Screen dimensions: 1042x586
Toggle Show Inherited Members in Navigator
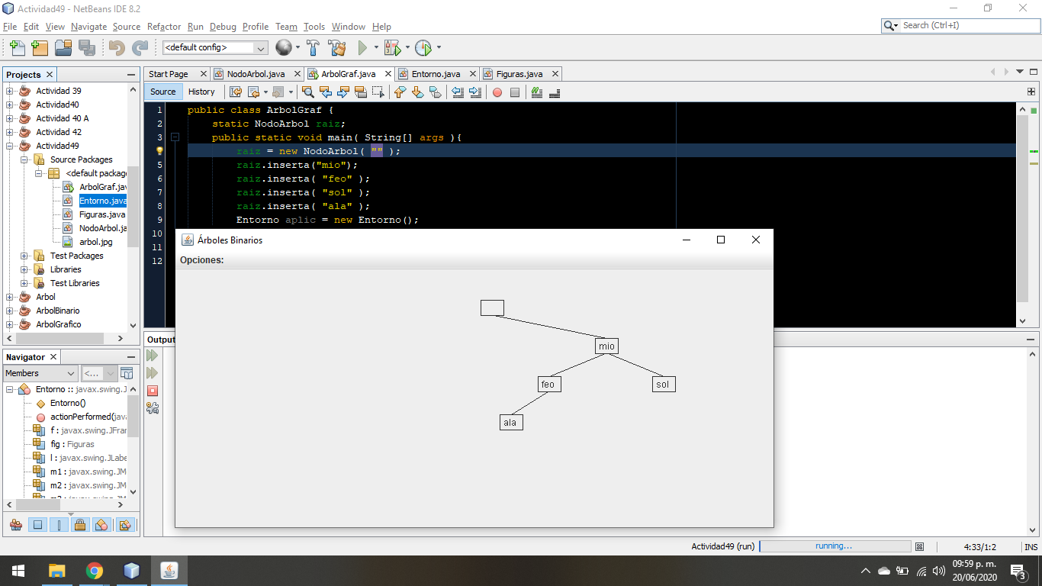click(x=16, y=525)
